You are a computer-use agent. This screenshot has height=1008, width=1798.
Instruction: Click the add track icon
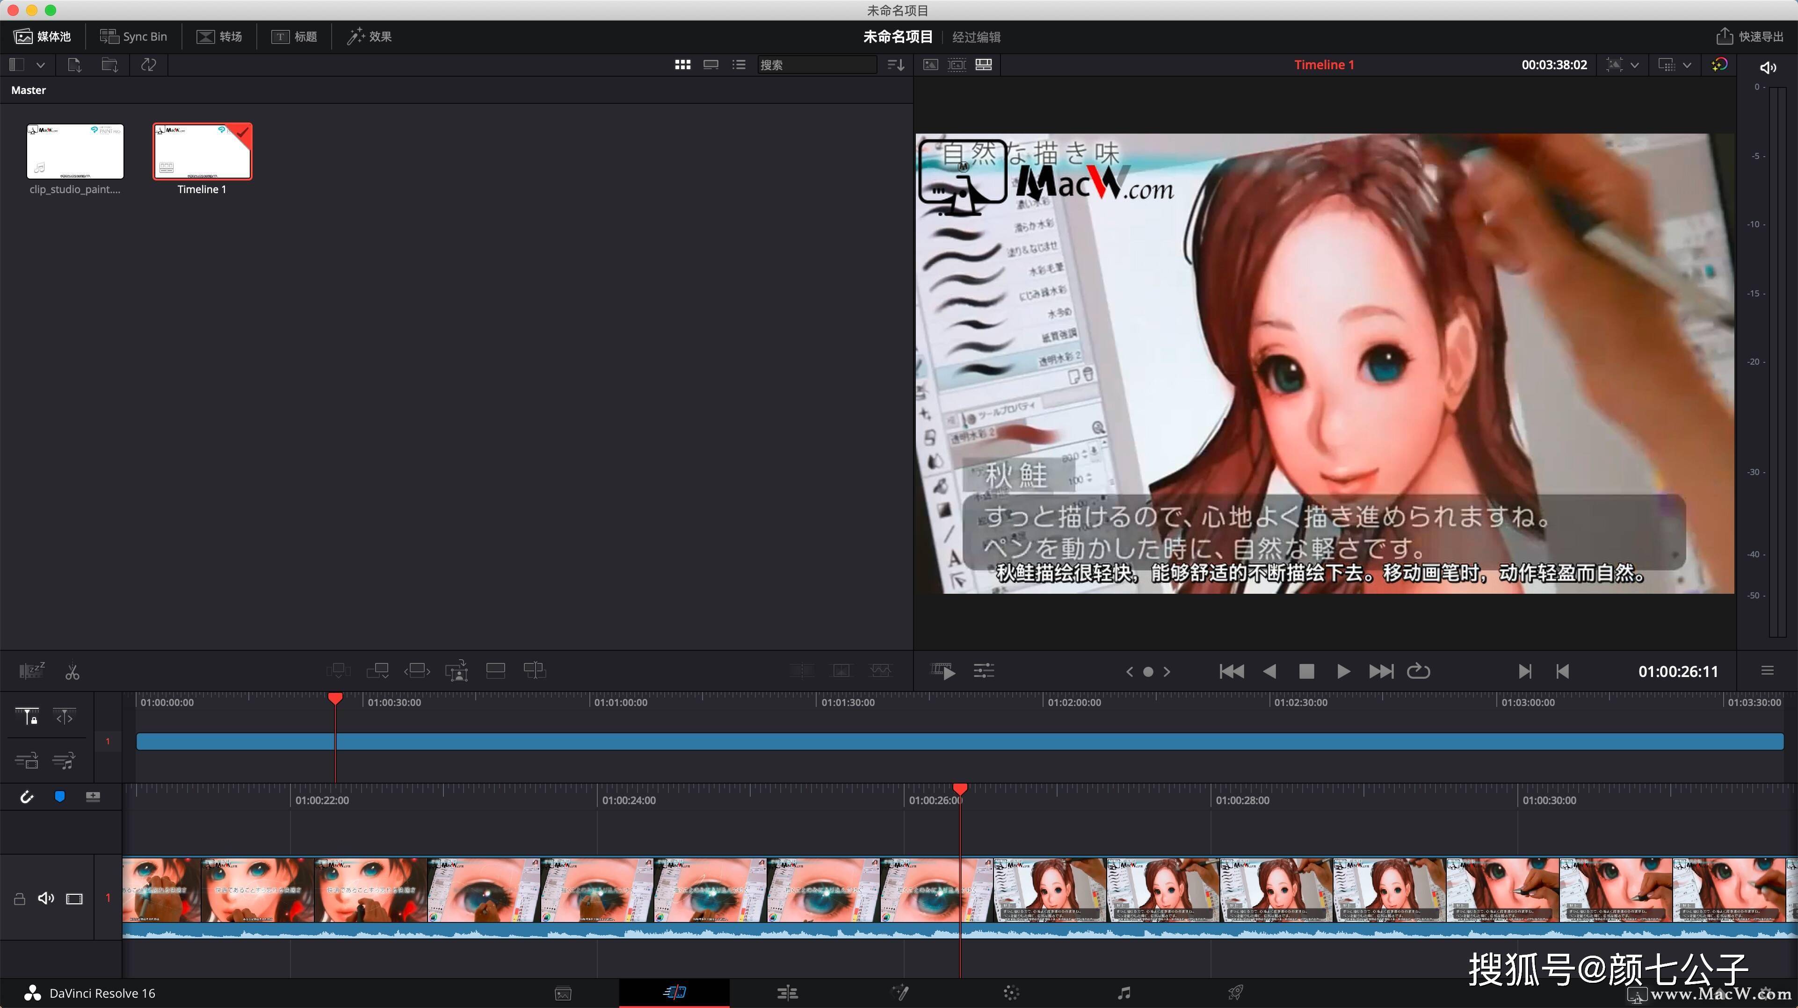(x=93, y=797)
